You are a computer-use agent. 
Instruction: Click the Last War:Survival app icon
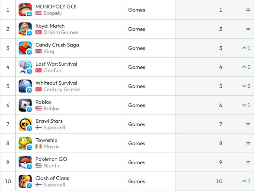click(x=25, y=67)
